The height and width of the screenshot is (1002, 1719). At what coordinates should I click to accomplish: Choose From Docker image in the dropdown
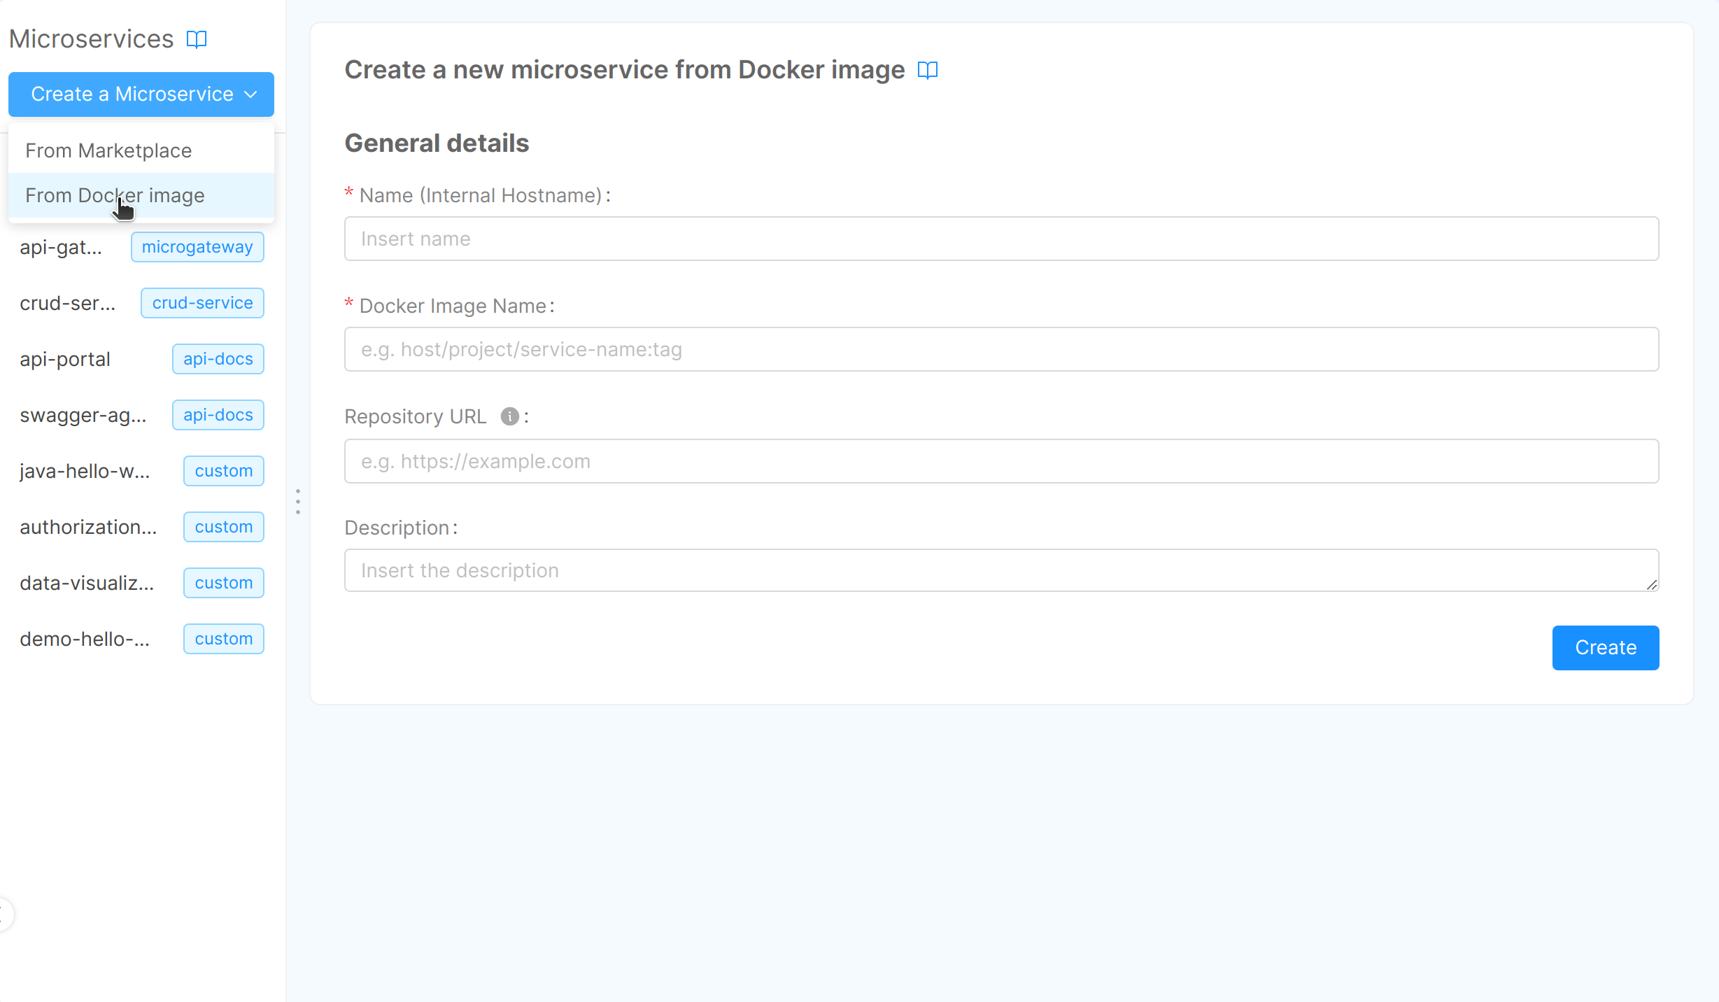(x=114, y=195)
